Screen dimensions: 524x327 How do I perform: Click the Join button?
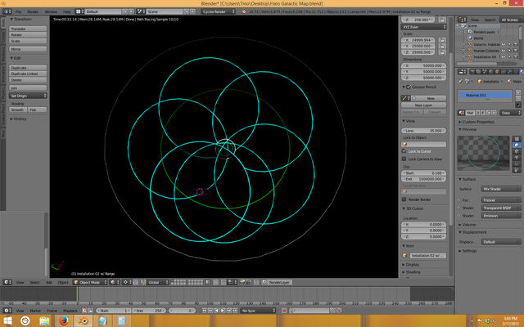[x=28, y=88]
